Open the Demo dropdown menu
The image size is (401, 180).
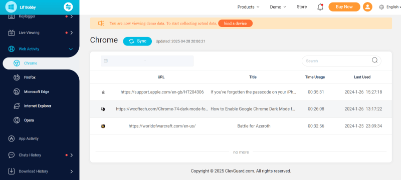[x=278, y=7]
